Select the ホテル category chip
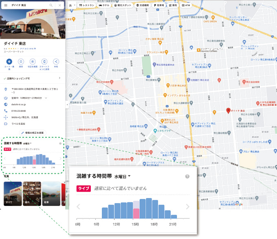Image resolution: width=277 pixels, height=239 pixels. tap(104, 5)
